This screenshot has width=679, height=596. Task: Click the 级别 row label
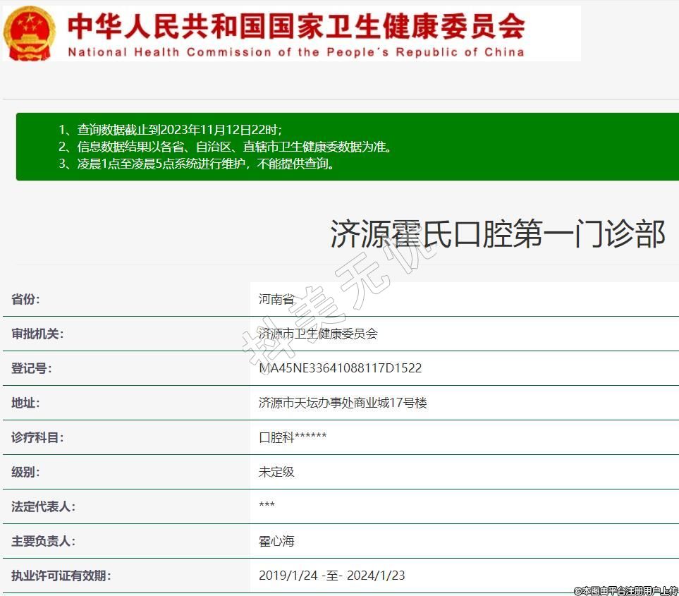pos(25,472)
